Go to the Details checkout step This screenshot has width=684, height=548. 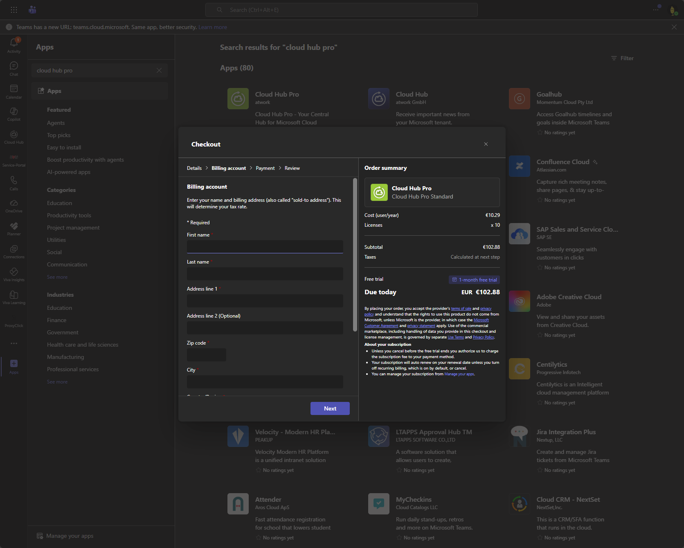(x=194, y=168)
